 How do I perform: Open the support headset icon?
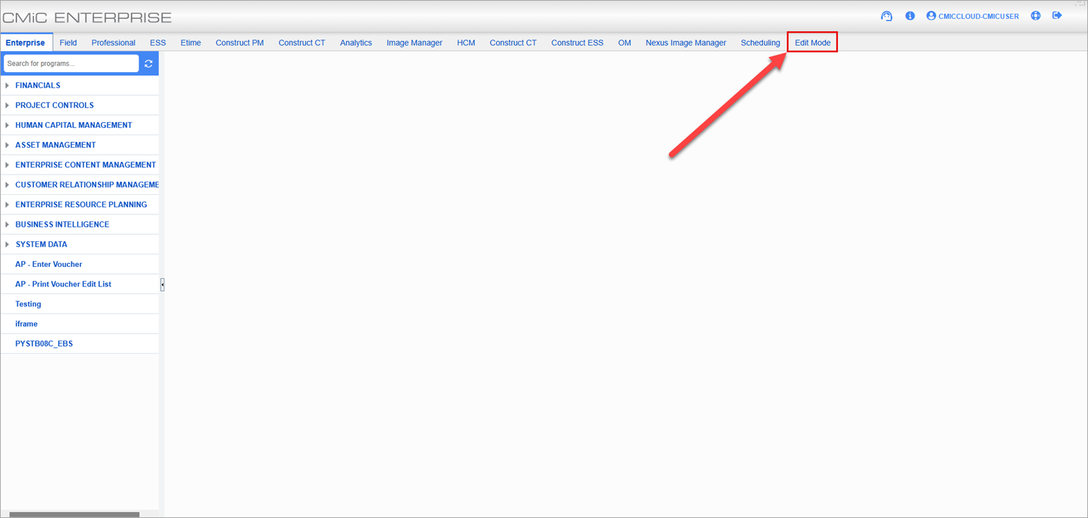click(x=886, y=16)
